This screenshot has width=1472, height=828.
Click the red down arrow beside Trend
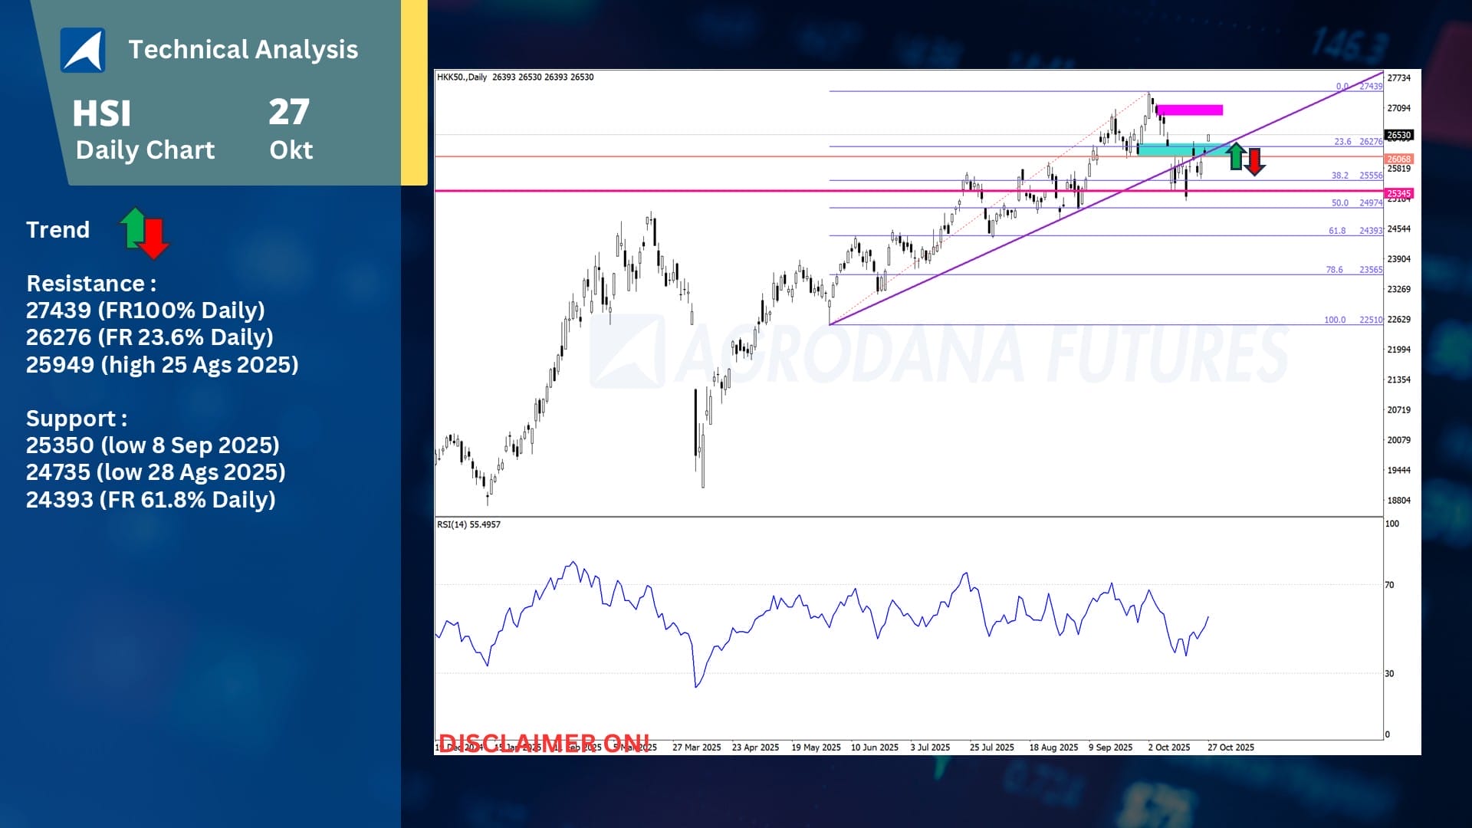(x=153, y=238)
